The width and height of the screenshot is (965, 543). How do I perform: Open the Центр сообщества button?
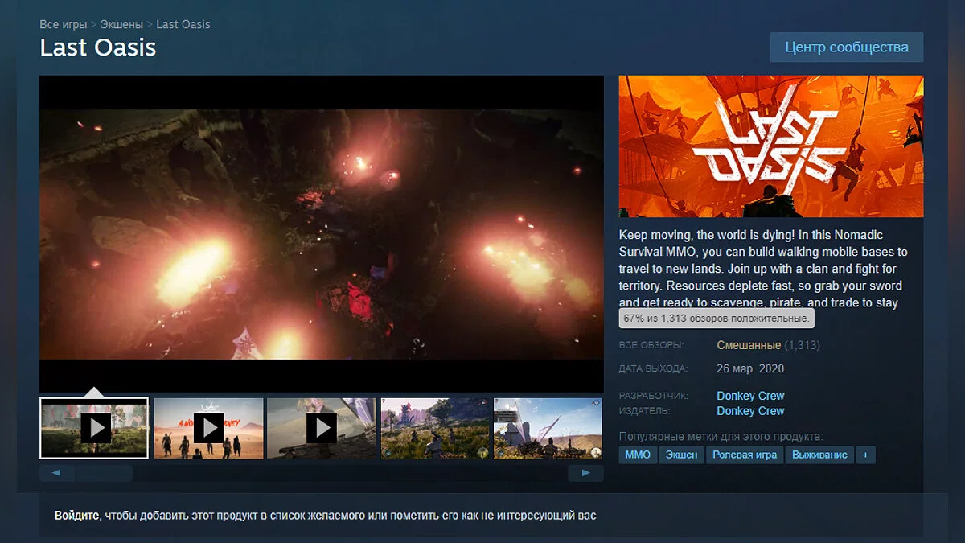847,47
